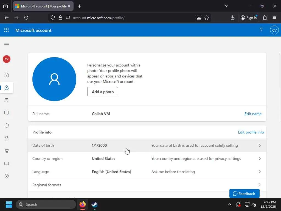This screenshot has height=211, width=281.
Task: Click the Ask me before translating text
Action: (173, 172)
